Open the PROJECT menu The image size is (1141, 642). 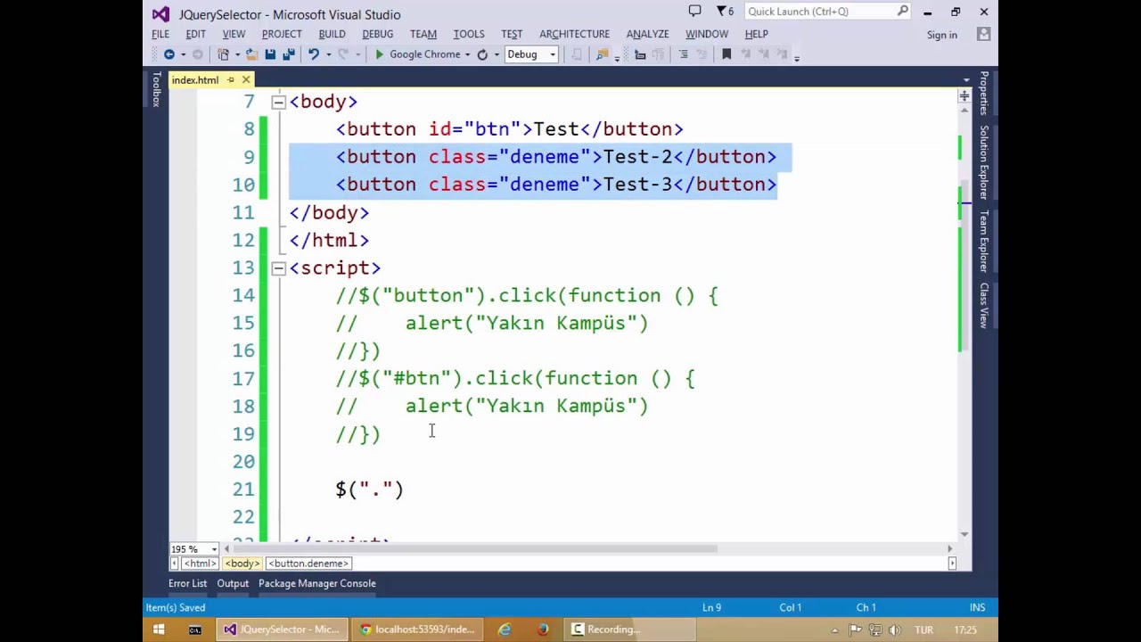tap(282, 34)
